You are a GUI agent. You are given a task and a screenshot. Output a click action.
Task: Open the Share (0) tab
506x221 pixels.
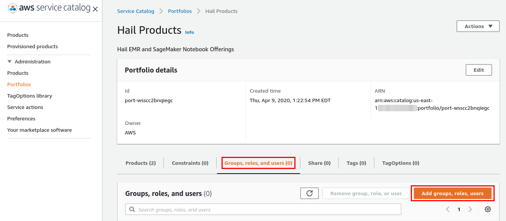(x=319, y=163)
